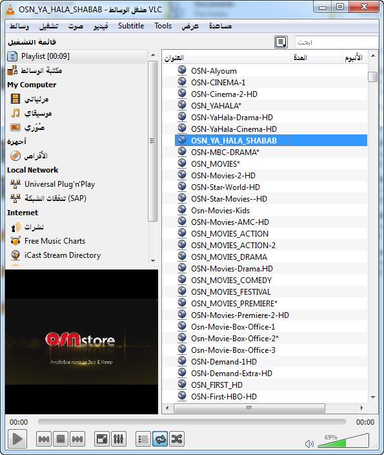Screen dimensions: 384x455
Task: Click globe icon of OSN_MOVIES_FESTIVAL
Action: click(x=182, y=291)
